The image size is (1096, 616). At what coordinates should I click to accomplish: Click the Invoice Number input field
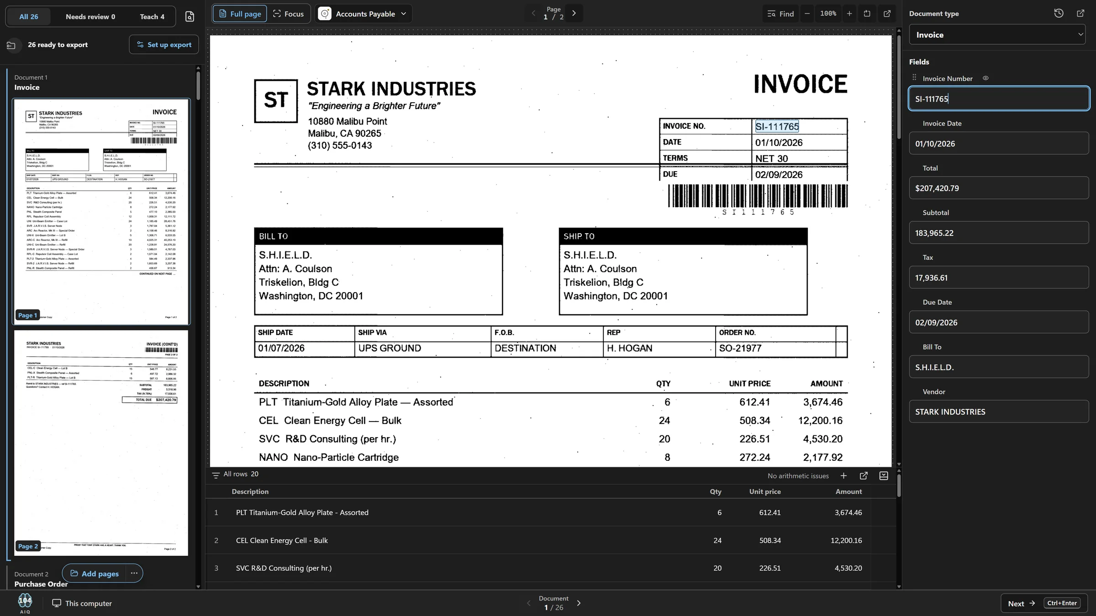coord(999,99)
